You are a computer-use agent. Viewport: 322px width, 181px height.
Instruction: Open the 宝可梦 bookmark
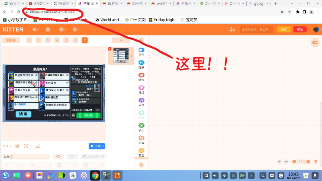189,20
